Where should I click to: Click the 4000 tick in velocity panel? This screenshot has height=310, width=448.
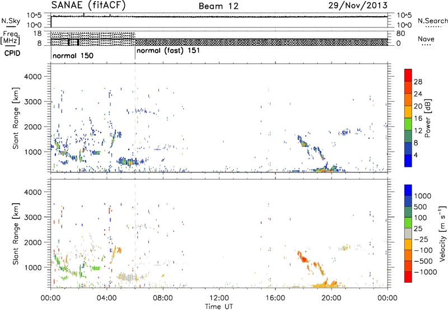coord(32,192)
